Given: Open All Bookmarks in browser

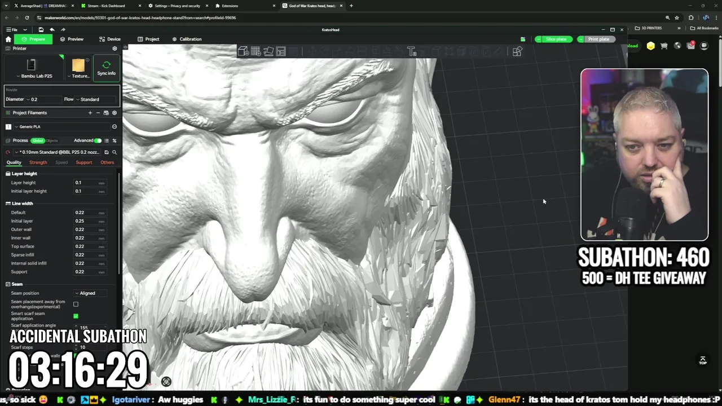Looking at the screenshot, I should pyautogui.click(x=704, y=28).
